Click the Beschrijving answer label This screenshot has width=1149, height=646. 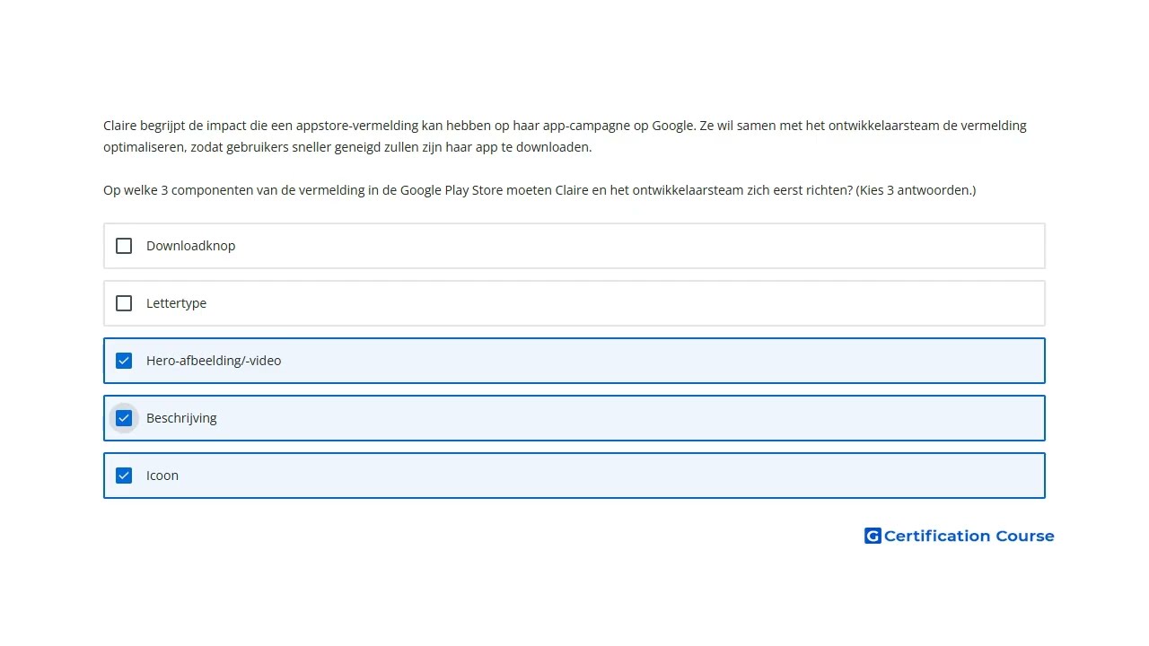coord(181,418)
